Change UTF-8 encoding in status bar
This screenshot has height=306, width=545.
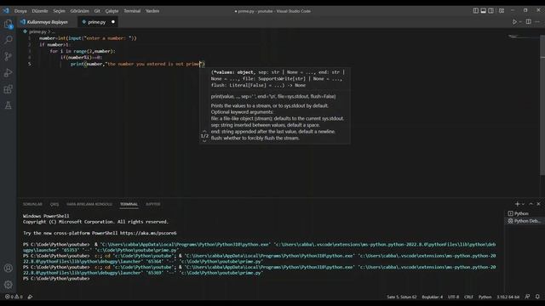click(x=453, y=297)
